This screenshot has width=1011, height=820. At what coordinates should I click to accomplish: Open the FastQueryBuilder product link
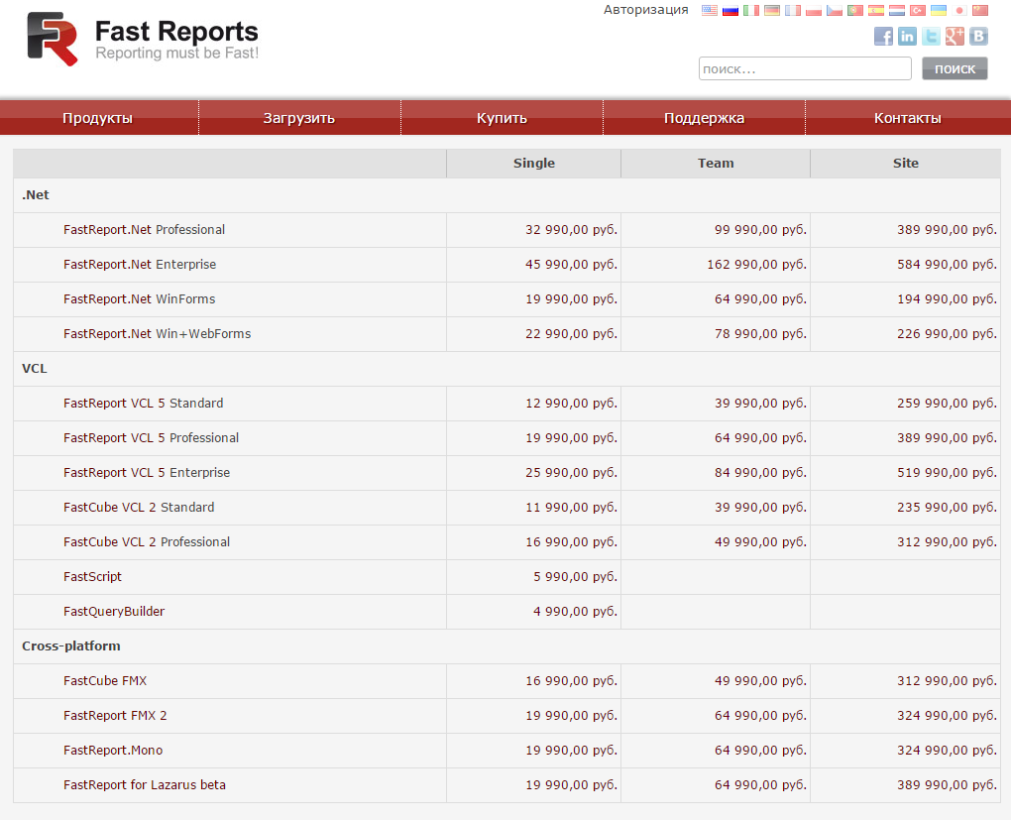click(x=114, y=612)
